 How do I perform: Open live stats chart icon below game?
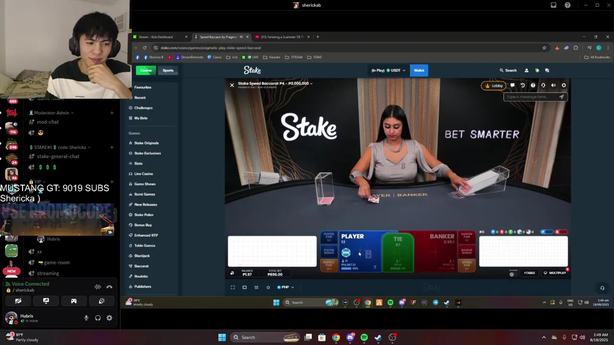pos(256,287)
